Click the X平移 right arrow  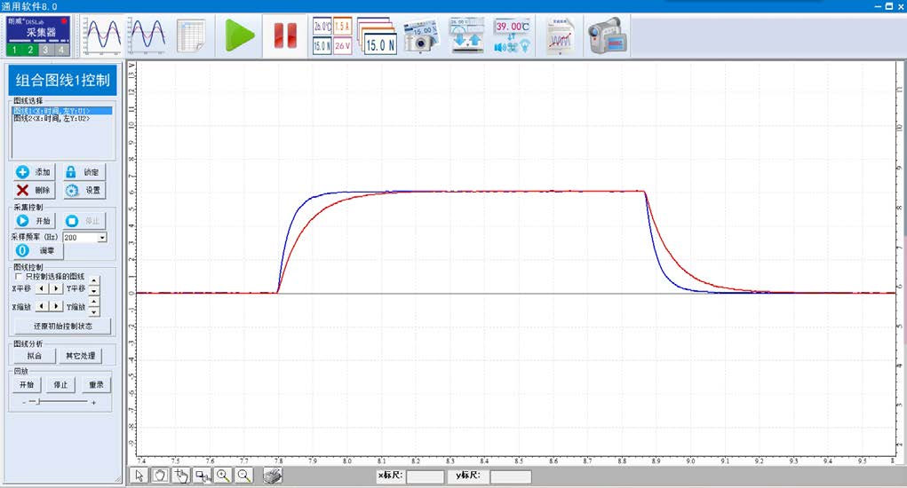pos(57,288)
